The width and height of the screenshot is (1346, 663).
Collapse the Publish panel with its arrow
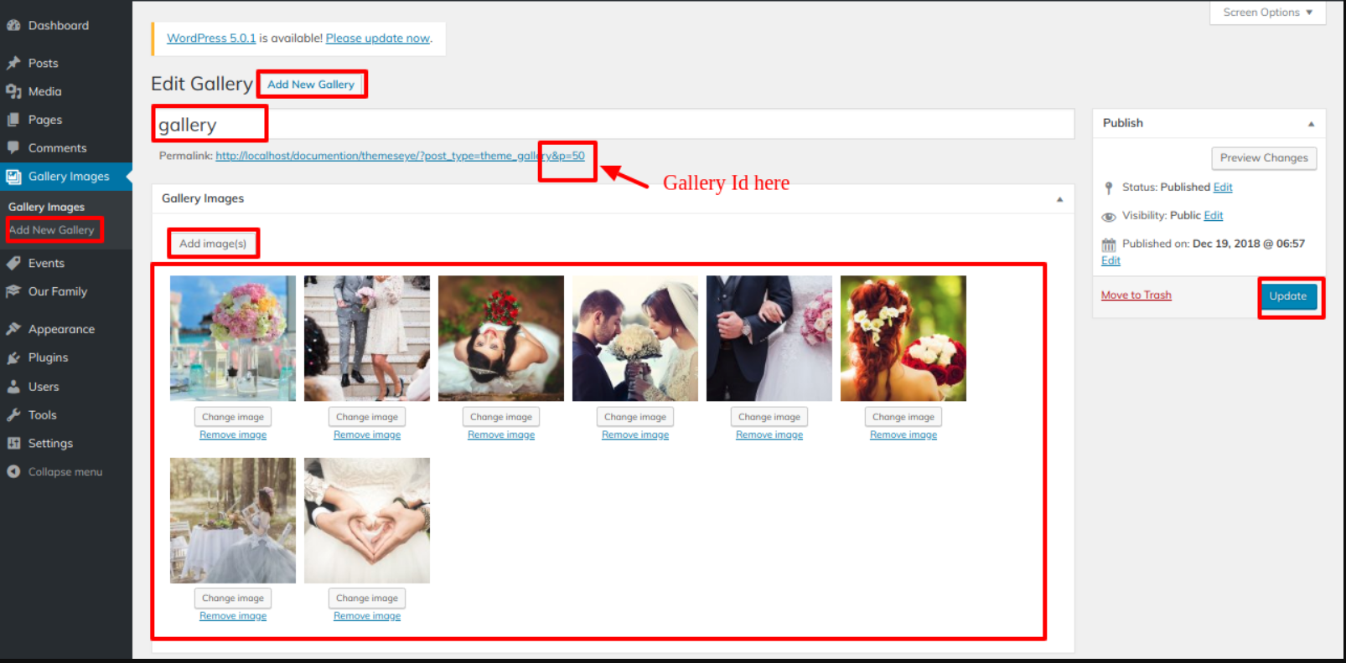[1311, 124]
